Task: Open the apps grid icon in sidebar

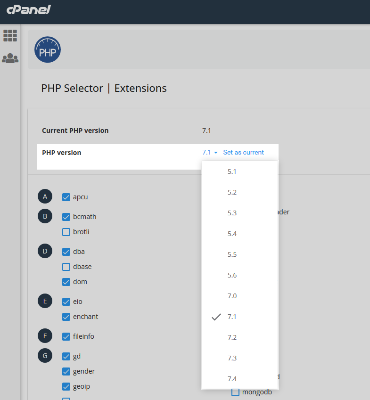Action: click(10, 35)
